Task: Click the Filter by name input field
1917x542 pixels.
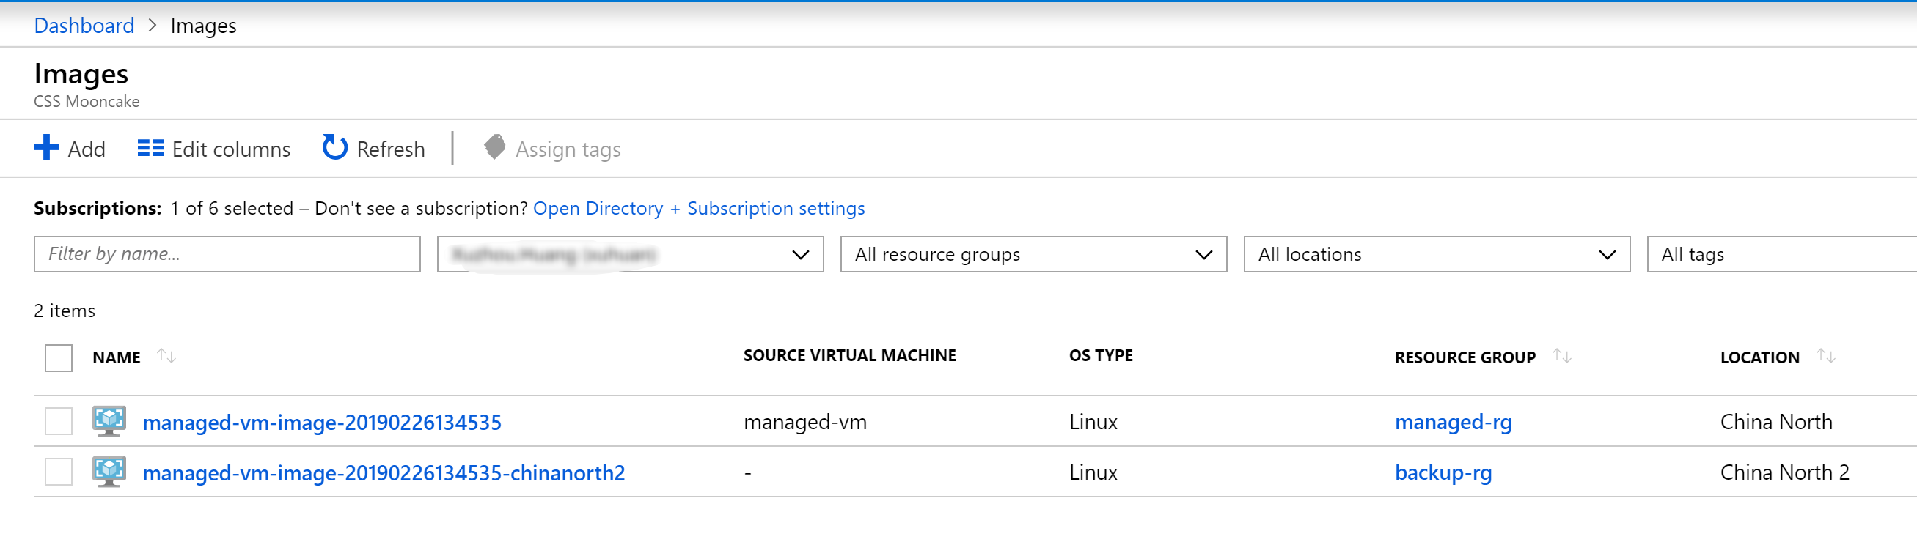Action: pyautogui.click(x=227, y=254)
